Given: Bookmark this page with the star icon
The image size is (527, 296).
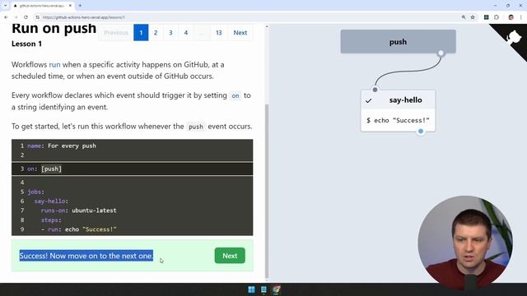Looking at the screenshot, I should pyautogui.click(x=473, y=17).
